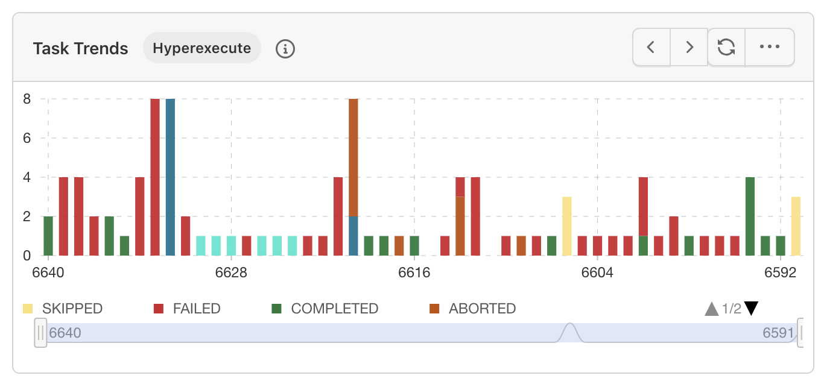Select the tall red failed bar reaching 8

pyautogui.click(x=155, y=177)
